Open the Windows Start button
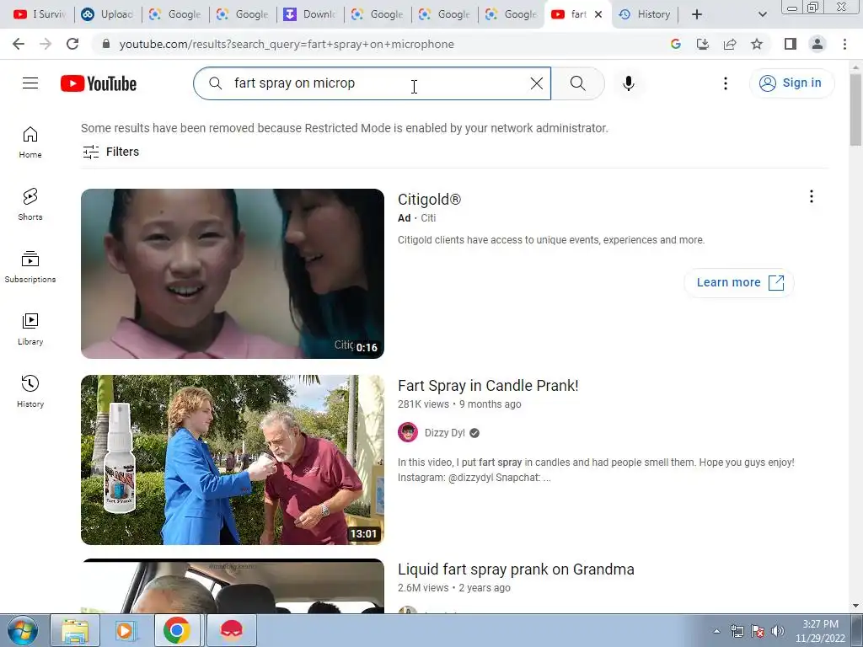Viewport: 863px width, 647px height. (22, 630)
